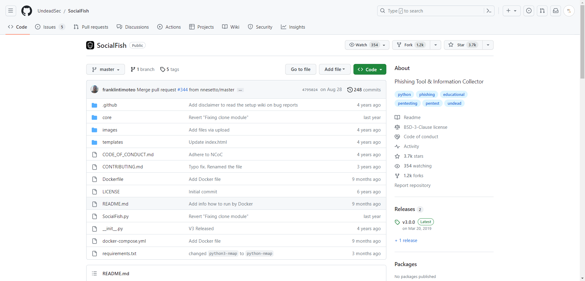Viewport: 585px width, 281px height.
Task: Open the fork options dropdown arrow
Action: click(436, 45)
